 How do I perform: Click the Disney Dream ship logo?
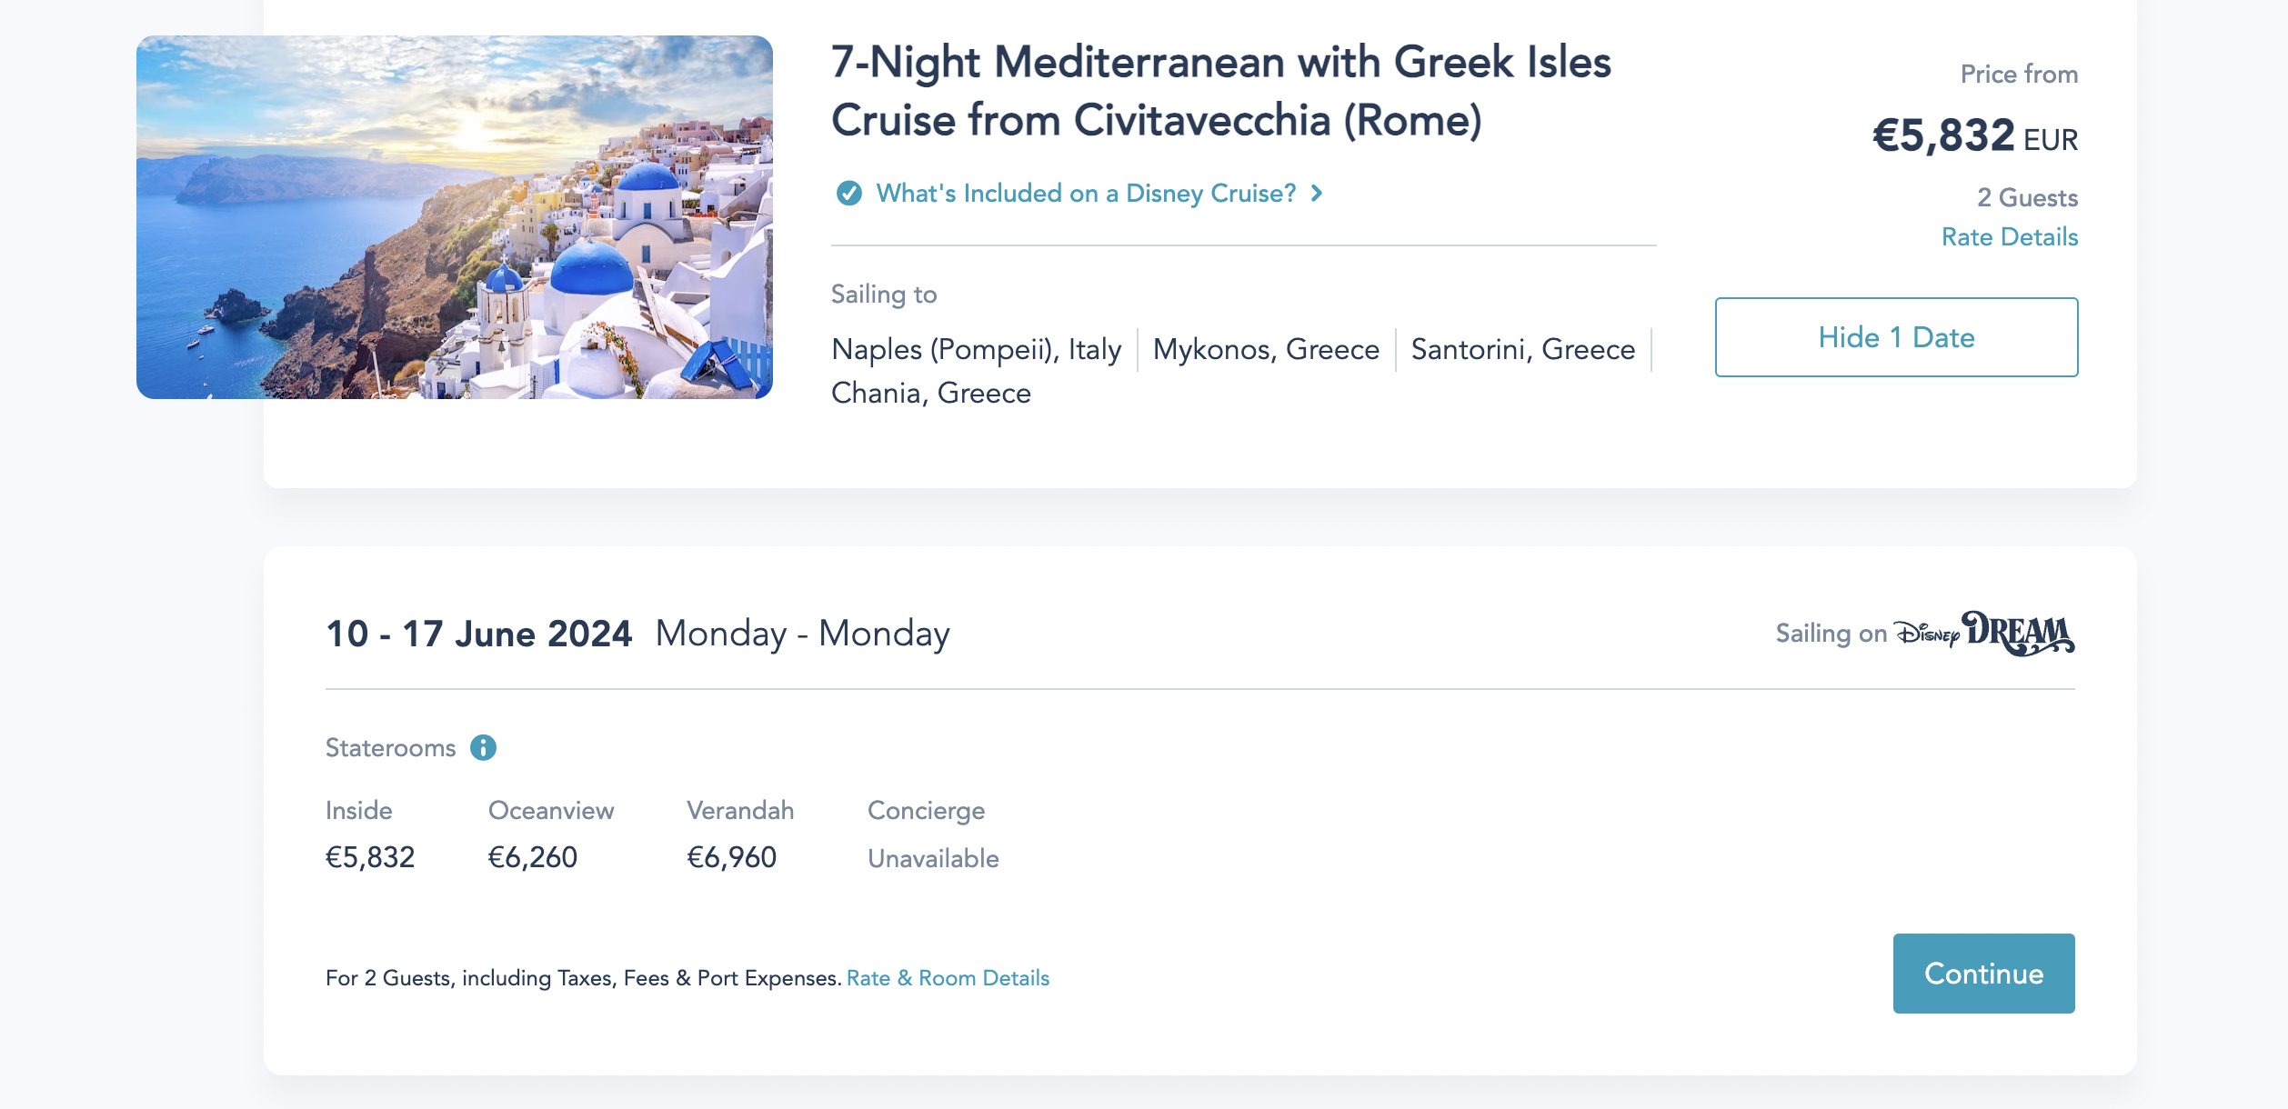[1984, 633]
